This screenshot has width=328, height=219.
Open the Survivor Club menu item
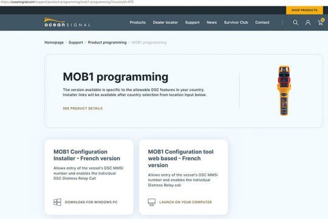[x=236, y=23]
